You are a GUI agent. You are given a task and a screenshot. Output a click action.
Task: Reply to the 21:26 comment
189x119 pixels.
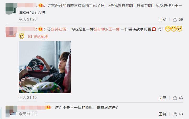click(x=162, y=19)
